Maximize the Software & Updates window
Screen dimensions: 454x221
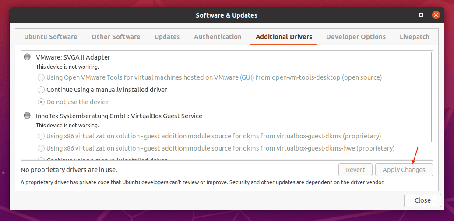click(x=421, y=15)
